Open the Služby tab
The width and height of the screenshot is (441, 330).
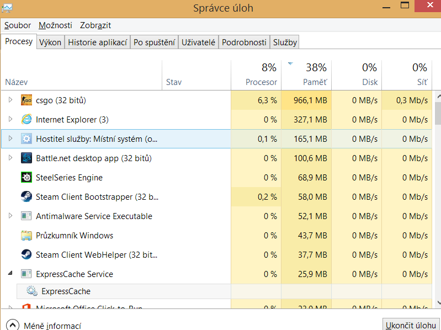pos(285,42)
